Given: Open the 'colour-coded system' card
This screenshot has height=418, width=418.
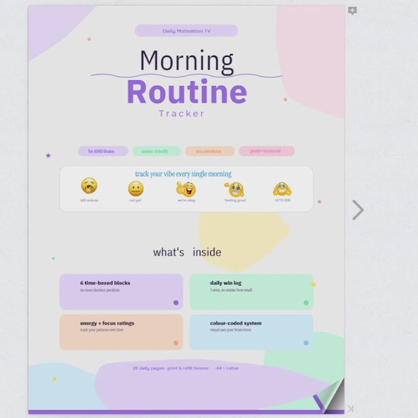Looking at the screenshot, I should point(252,332).
